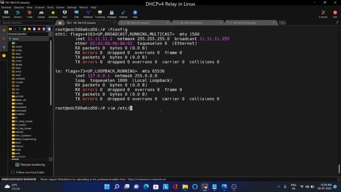This screenshot has height=192, width=341.
Task: Click the X server toolbar icon
Action: click(323, 14)
